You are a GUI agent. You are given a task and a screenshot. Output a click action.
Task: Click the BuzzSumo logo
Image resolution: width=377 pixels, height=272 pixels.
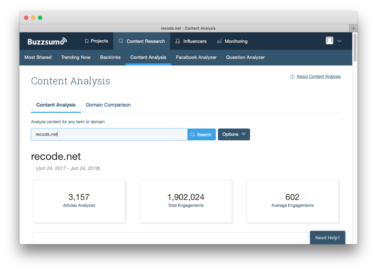pyautogui.click(x=47, y=41)
